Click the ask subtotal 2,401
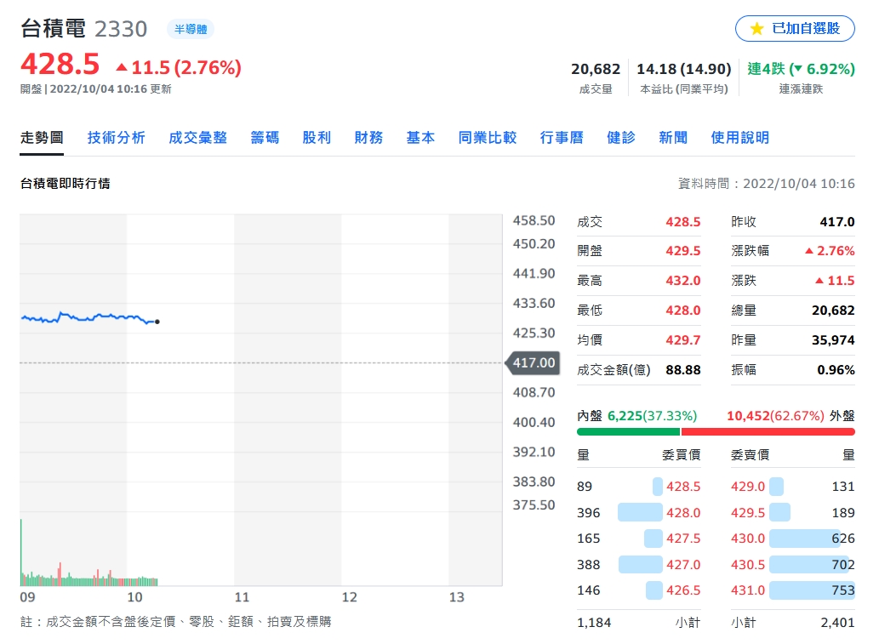Viewport: 879px width, 644px height. (x=837, y=622)
